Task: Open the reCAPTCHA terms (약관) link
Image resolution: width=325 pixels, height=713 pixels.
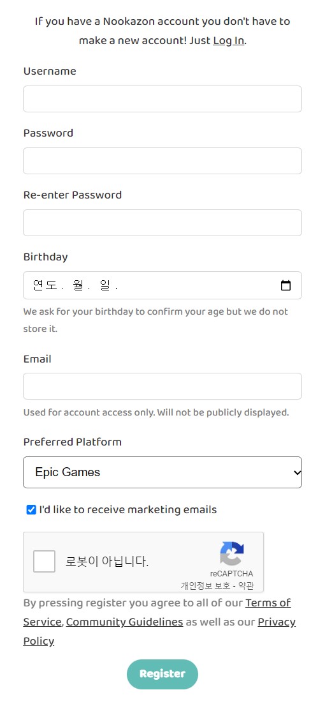Action: 245,585
